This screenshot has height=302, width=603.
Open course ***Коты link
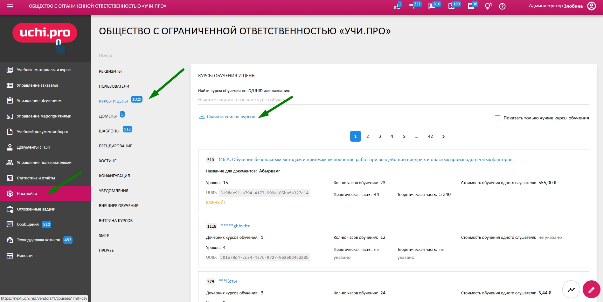(228, 281)
